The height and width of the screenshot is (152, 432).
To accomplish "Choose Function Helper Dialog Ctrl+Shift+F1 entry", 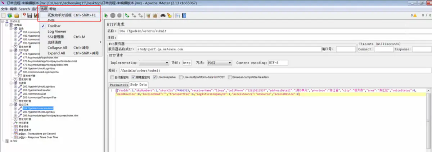I will pos(71,15).
